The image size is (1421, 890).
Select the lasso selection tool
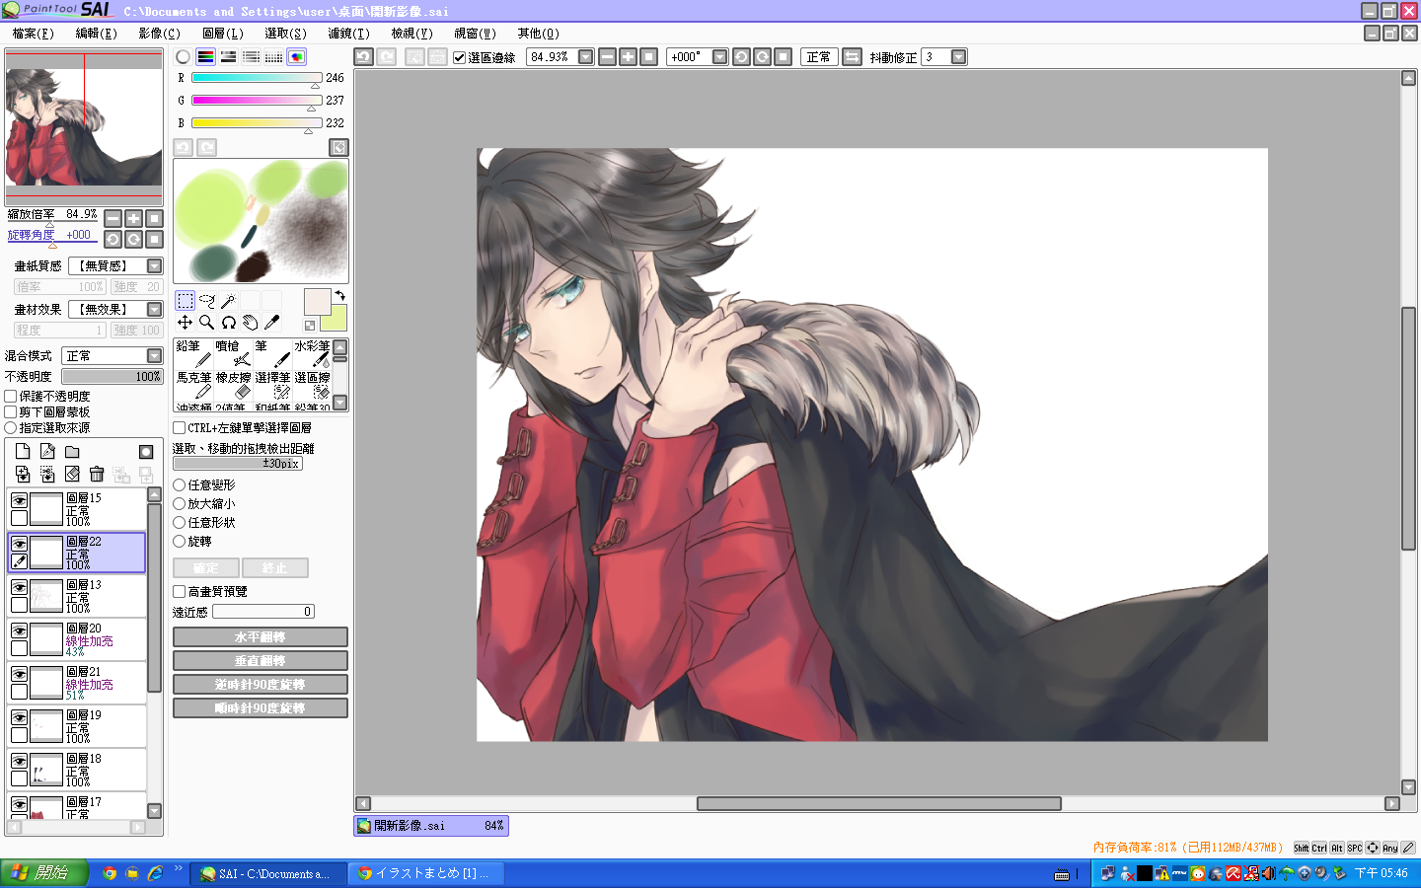[x=206, y=300]
